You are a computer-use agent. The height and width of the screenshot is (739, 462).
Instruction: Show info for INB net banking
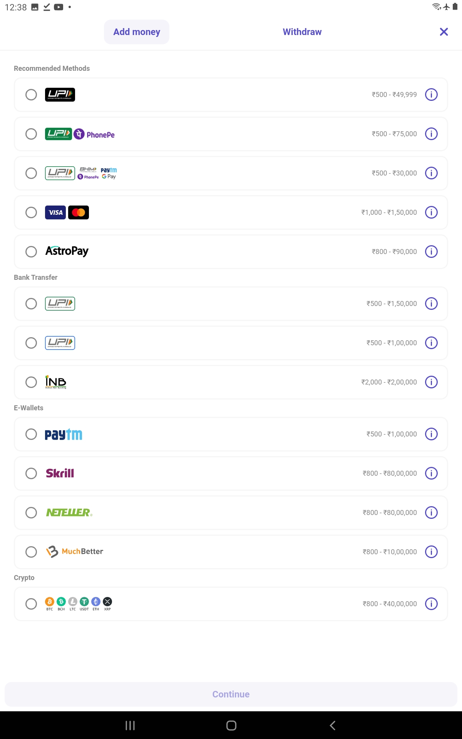(431, 382)
